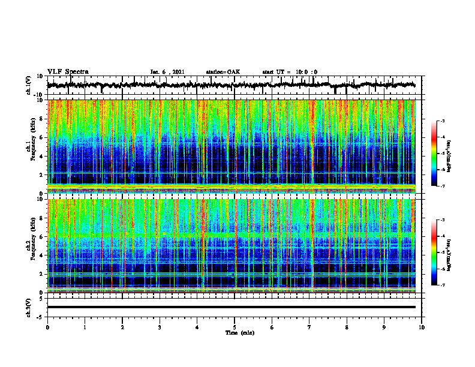Click the ch.1 frequency tick label '8'

point(42,119)
